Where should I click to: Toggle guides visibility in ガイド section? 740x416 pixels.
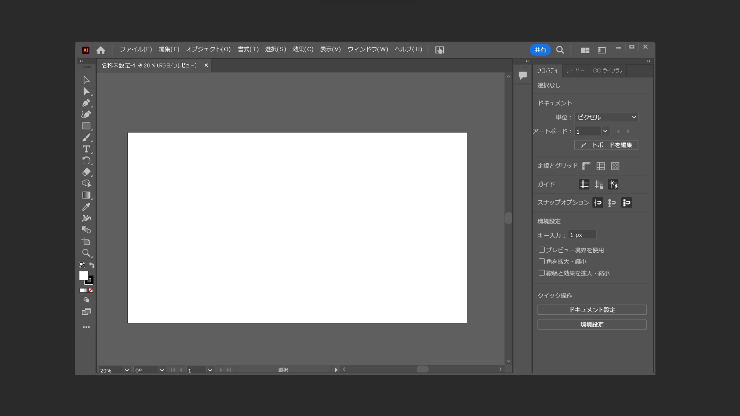pos(584,185)
